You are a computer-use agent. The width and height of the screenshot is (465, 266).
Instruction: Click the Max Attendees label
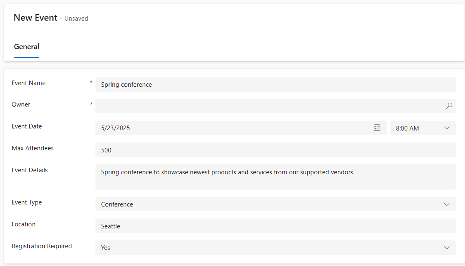(33, 148)
